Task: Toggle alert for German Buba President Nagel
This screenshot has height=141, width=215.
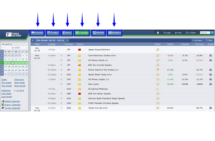Action: coord(61,98)
